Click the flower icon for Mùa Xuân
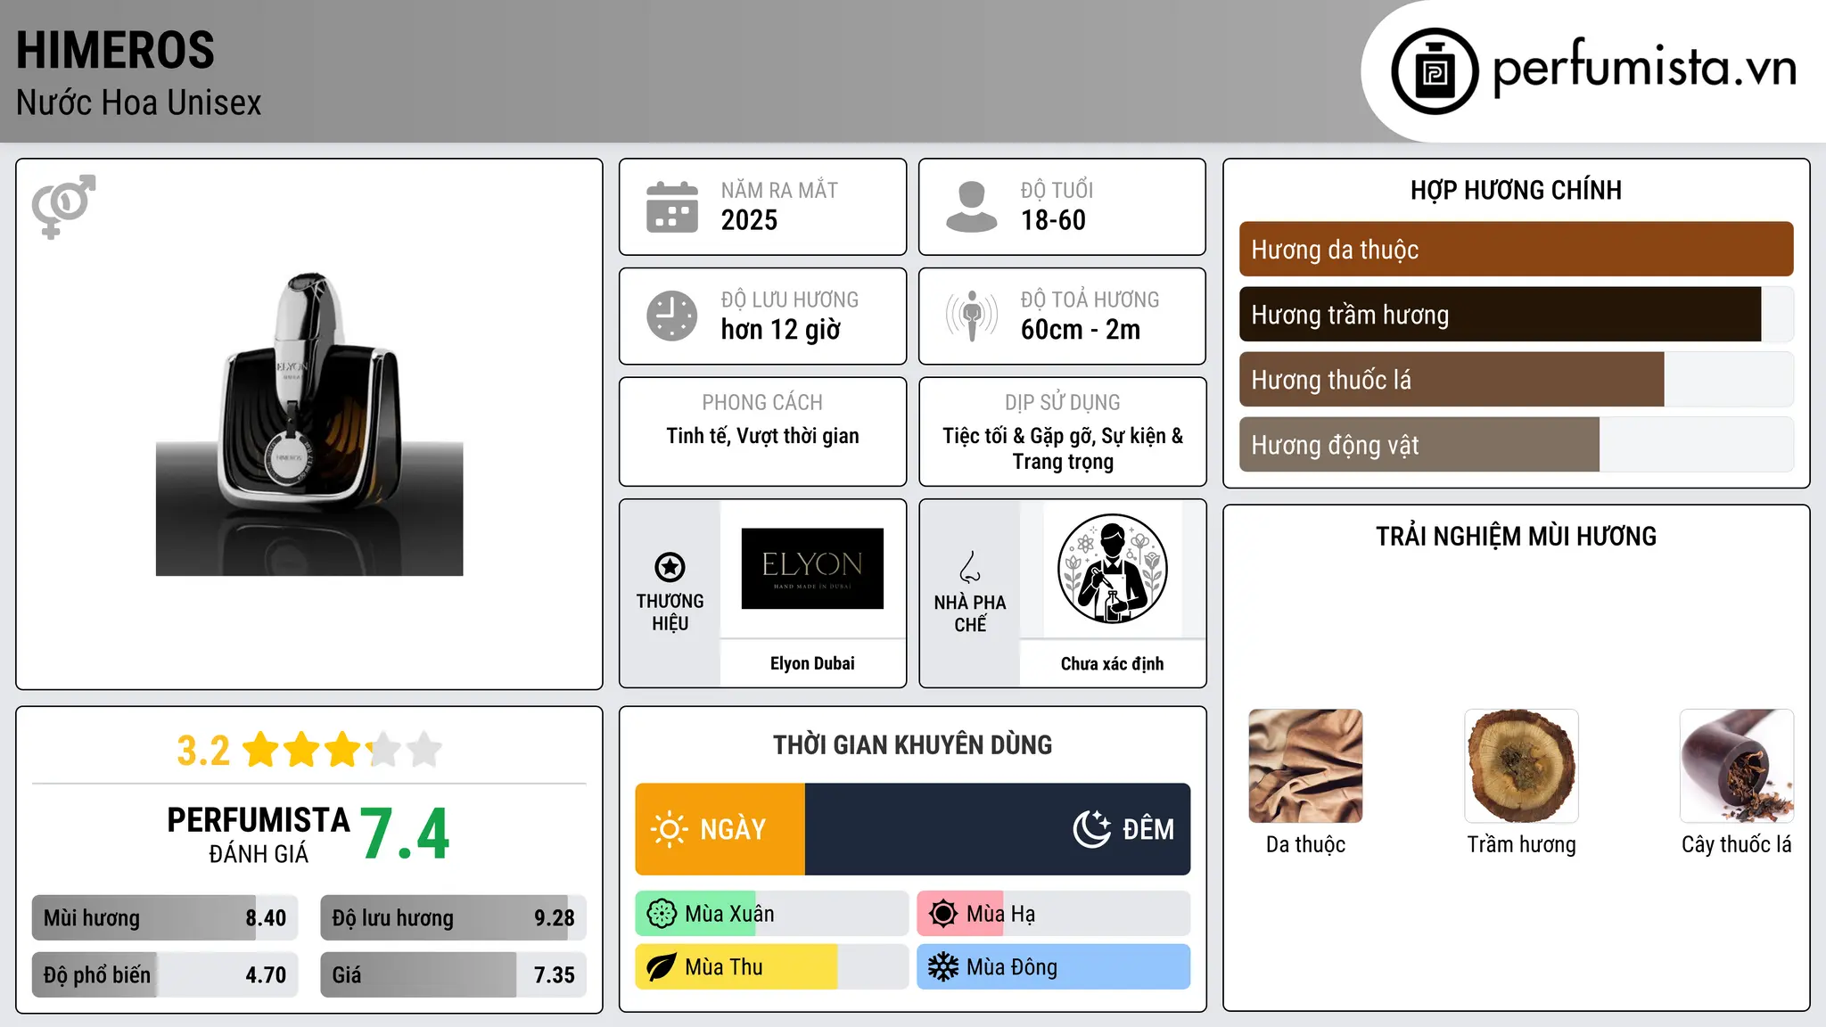Viewport: 1826px width, 1027px height. [x=662, y=914]
